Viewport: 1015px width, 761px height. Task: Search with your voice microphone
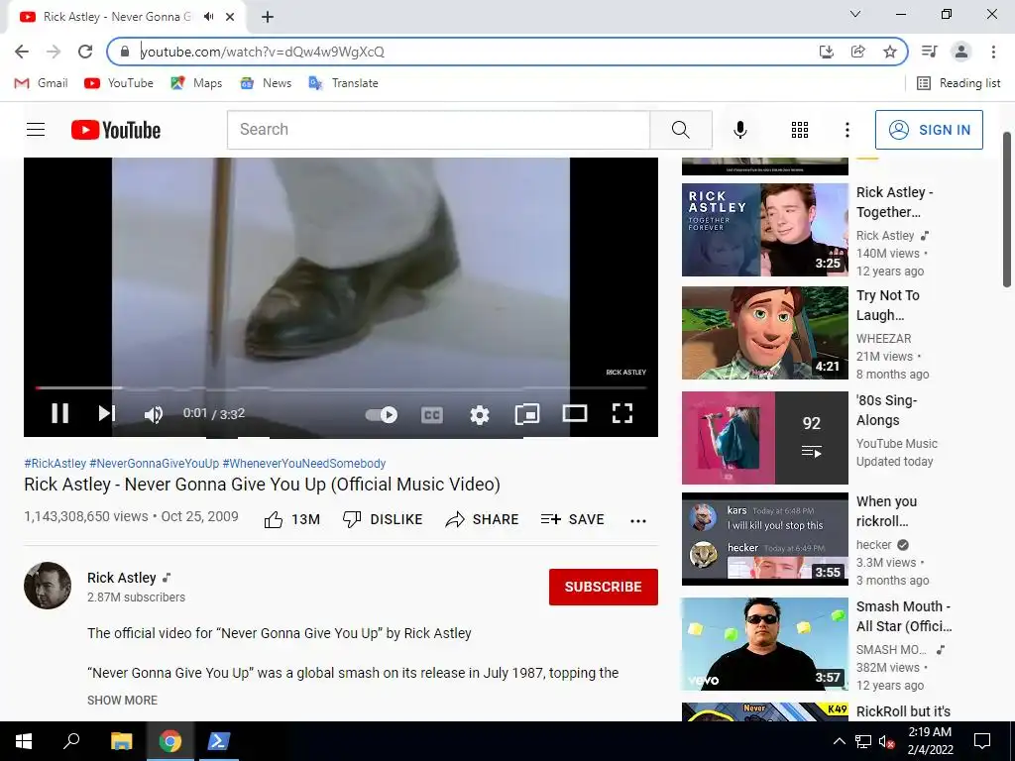click(739, 130)
